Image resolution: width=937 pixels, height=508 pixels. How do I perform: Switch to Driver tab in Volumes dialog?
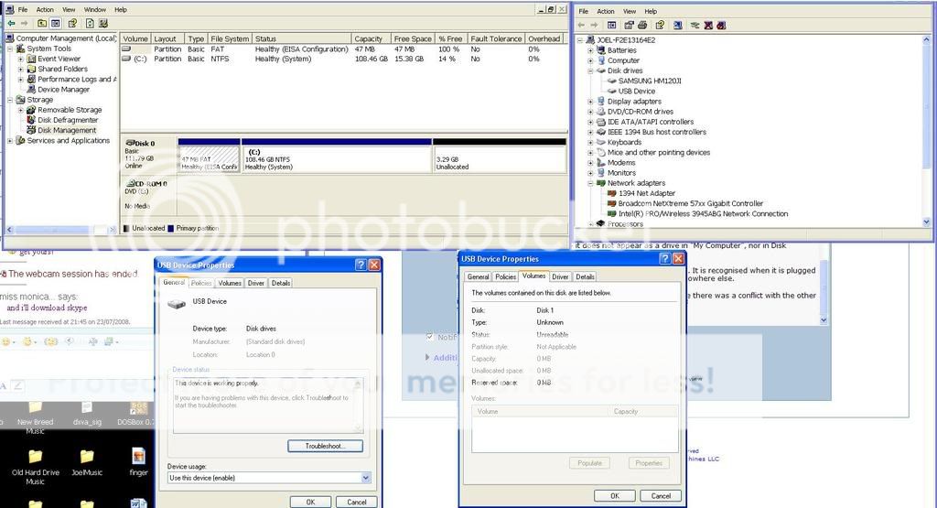click(x=560, y=276)
